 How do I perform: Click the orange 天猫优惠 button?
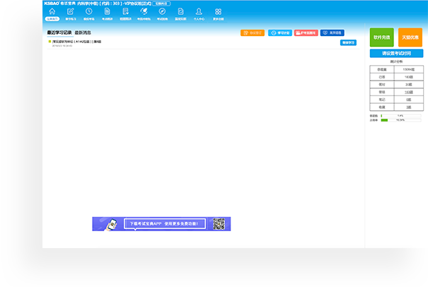(x=410, y=37)
